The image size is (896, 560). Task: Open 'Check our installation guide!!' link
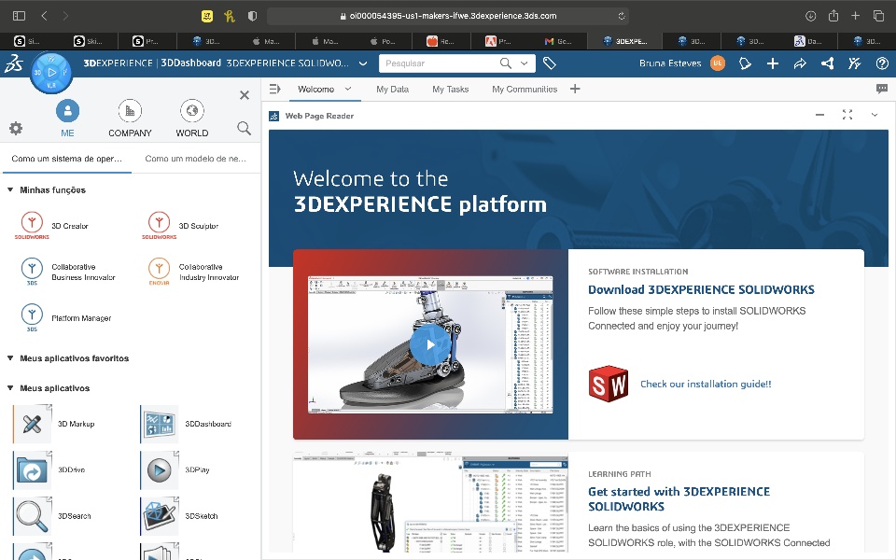click(706, 384)
